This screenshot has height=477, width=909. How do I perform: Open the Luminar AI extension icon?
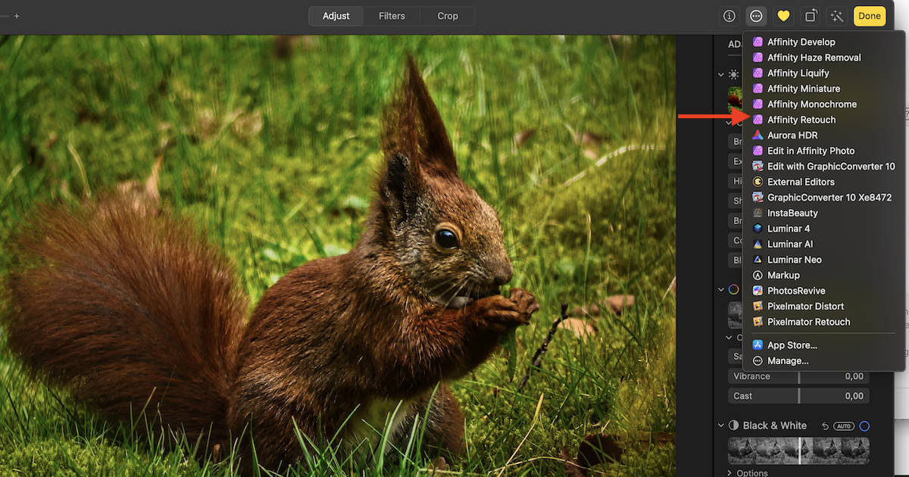757,244
